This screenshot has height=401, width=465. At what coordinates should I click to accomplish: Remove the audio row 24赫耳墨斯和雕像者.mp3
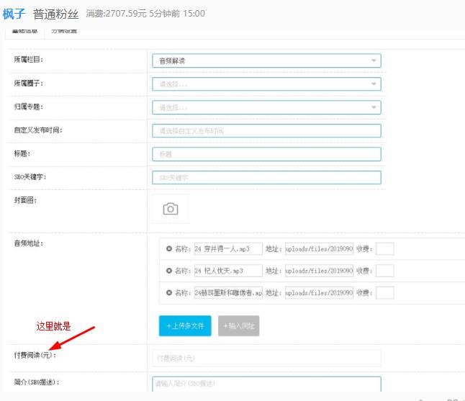[x=169, y=293]
